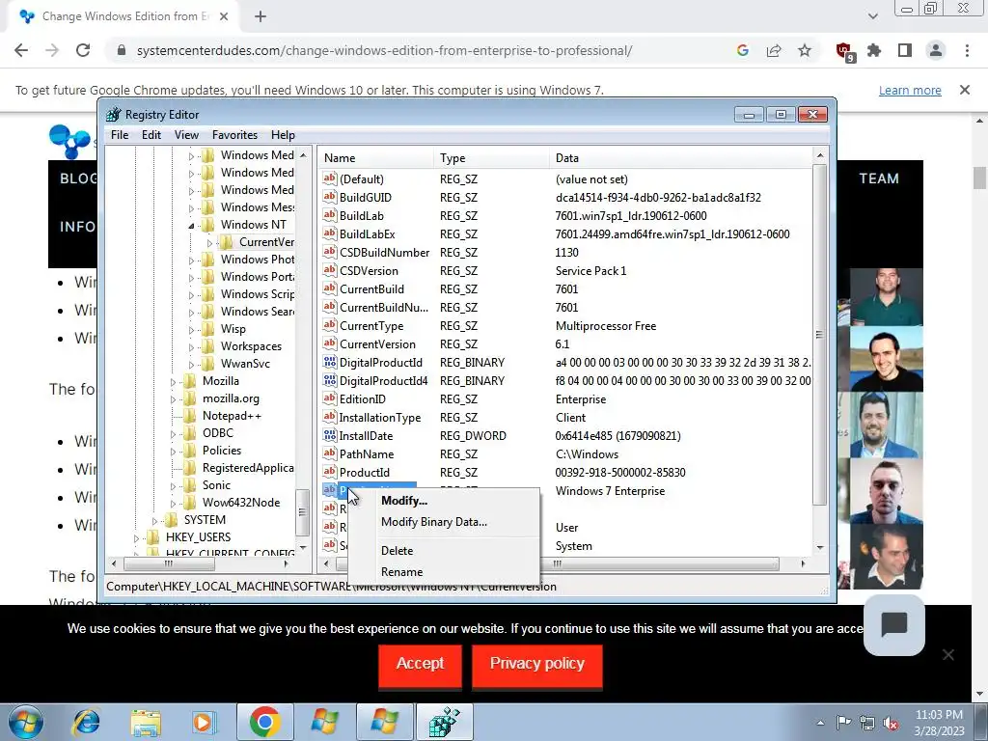The image size is (988, 741).
Task: Open the website chat bubble widget
Action: 894,624
